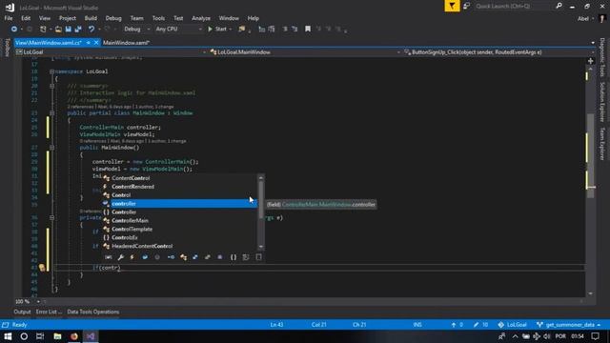Click the Open File folder icon
610x343 pixels.
[x=58, y=30]
